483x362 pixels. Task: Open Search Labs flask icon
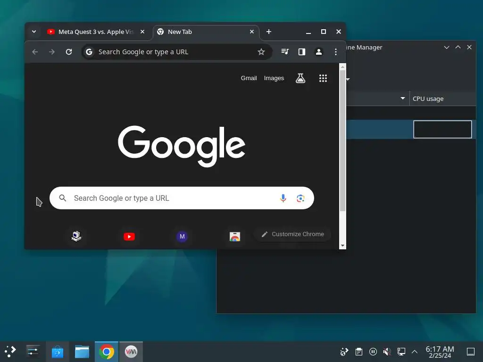(x=300, y=78)
